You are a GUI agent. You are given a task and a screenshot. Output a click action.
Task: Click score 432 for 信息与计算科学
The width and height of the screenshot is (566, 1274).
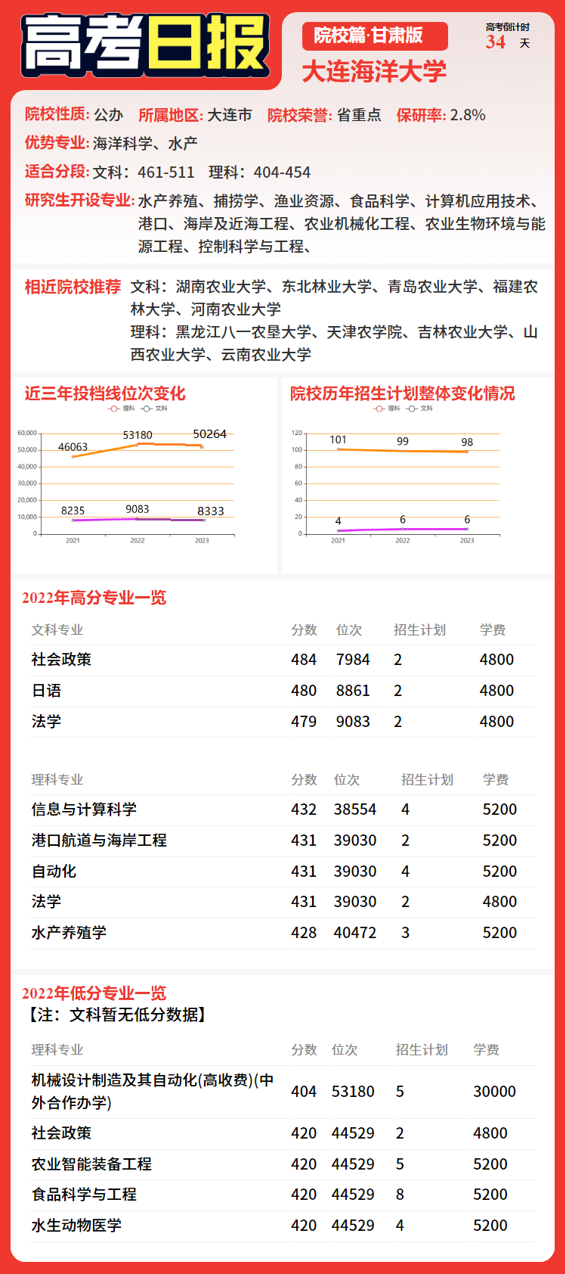304,809
